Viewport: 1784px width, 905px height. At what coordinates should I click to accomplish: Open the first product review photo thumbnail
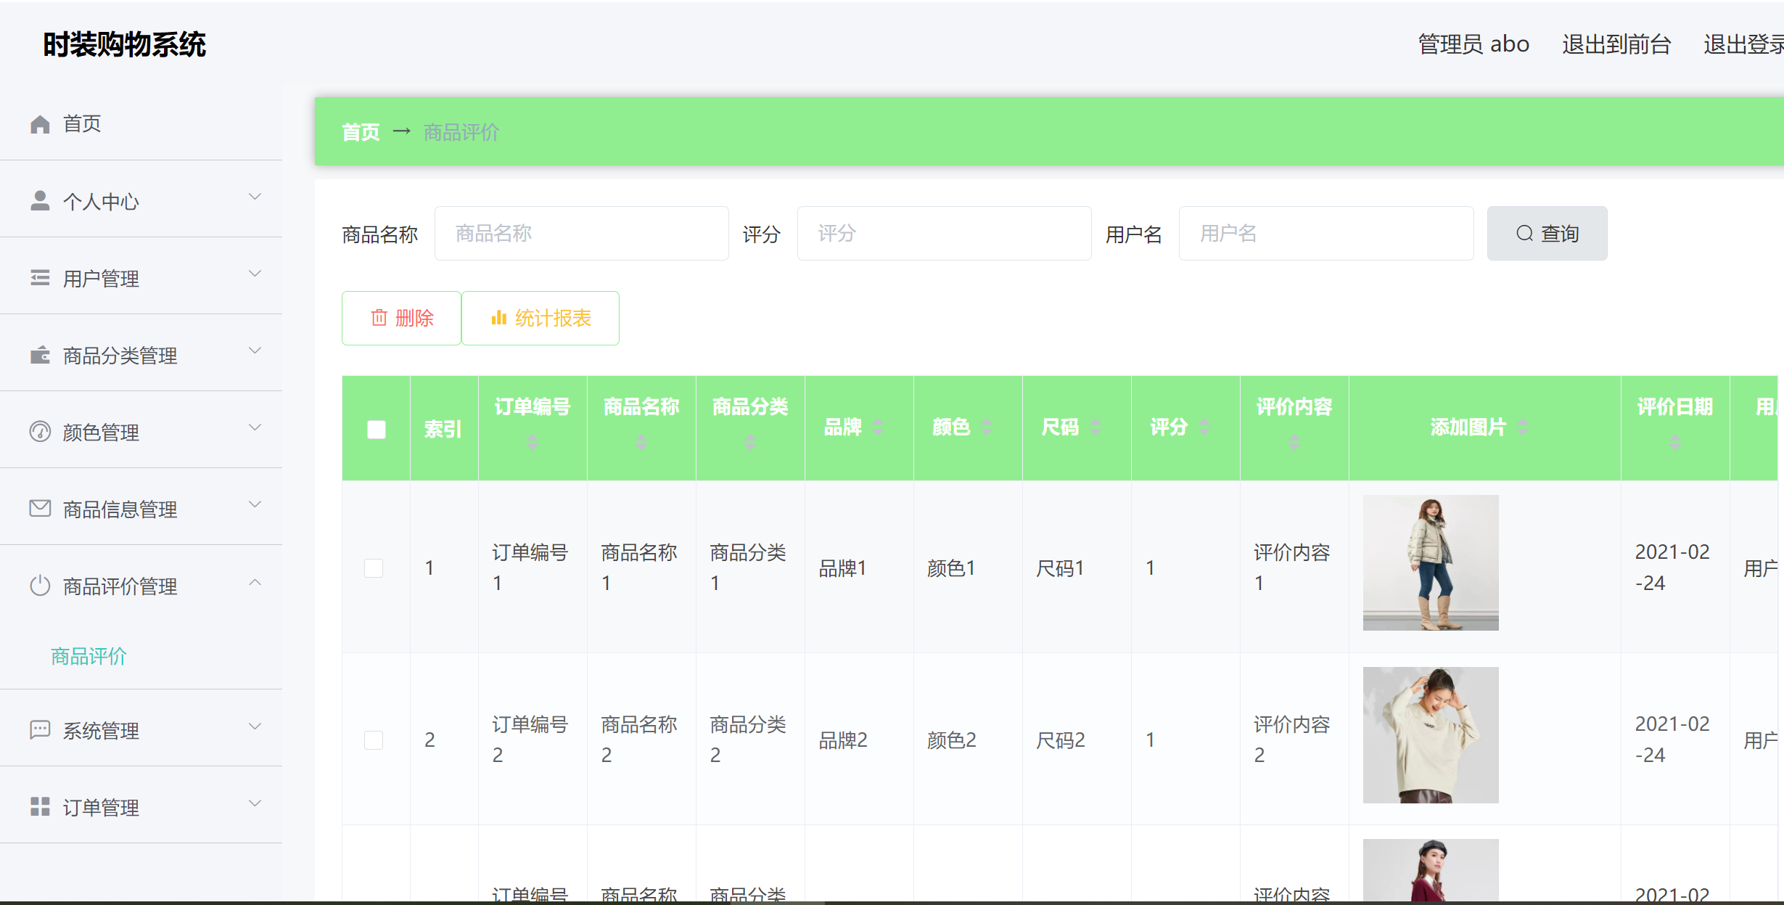coord(1430,562)
